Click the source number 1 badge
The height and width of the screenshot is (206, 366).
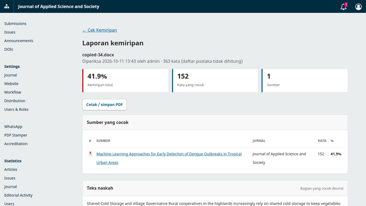tap(90, 154)
